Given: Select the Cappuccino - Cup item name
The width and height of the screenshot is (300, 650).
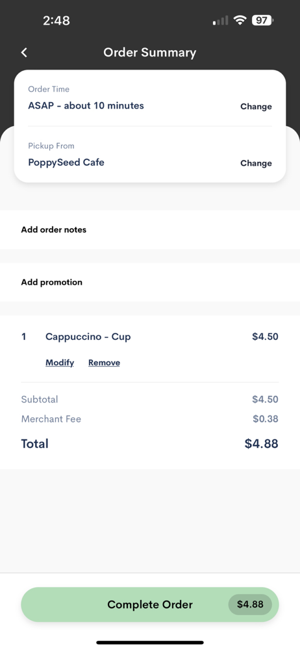Looking at the screenshot, I should point(88,337).
